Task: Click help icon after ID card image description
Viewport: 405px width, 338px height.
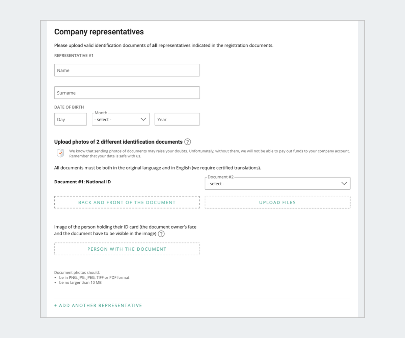Action: point(161,234)
